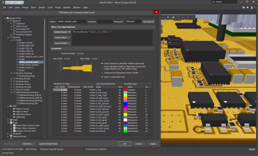Untick Layers in layerstack only
This screenshot has height=156, width=258.
[102, 77]
